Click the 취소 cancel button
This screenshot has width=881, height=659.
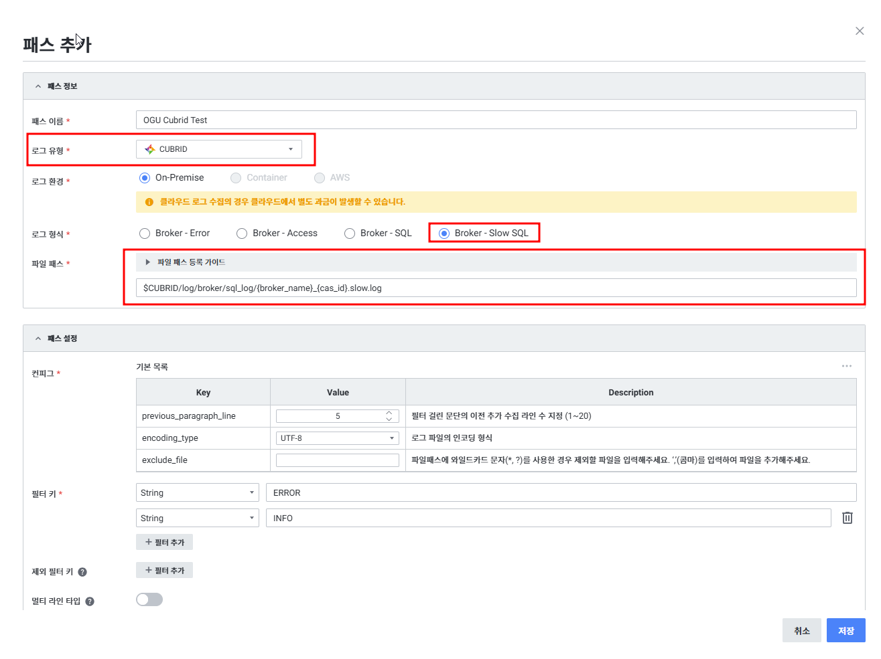(801, 631)
